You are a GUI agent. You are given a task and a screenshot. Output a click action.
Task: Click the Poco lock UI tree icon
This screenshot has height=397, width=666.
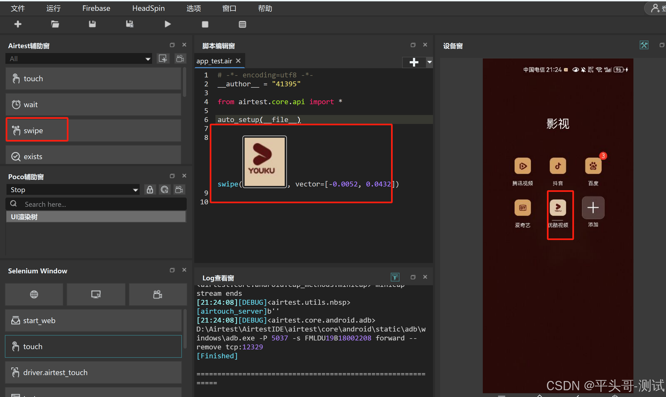tap(150, 190)
